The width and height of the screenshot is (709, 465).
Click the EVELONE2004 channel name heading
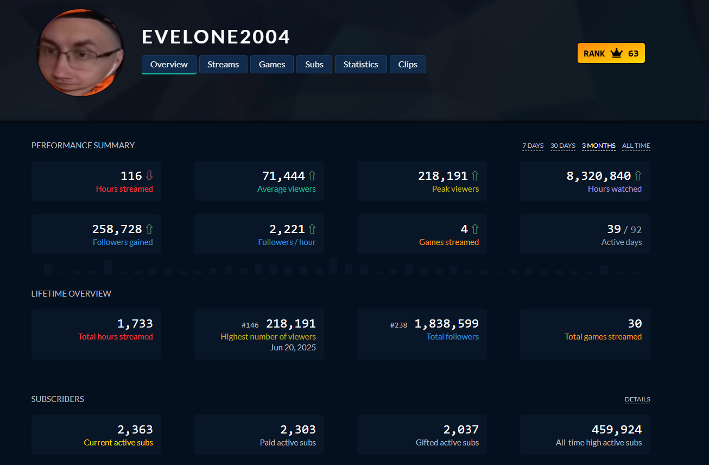point(216,37)
